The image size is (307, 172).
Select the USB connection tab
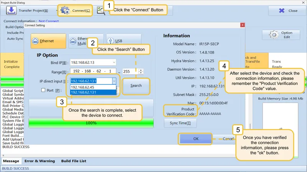tap(124, 41)
